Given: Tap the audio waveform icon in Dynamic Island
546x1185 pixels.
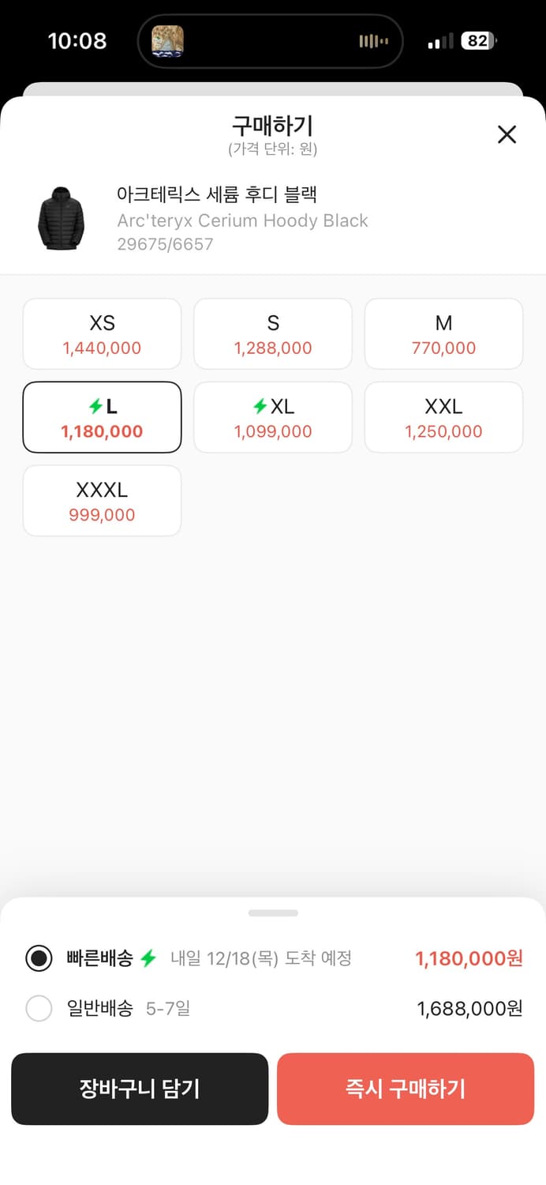Looking at the screenshot, I should pyautogui.click(x=373, y=41).
